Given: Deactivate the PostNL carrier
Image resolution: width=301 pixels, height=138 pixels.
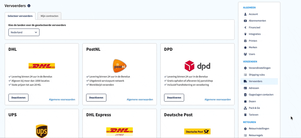Looking at the screenshot, I should click(96, 98).
